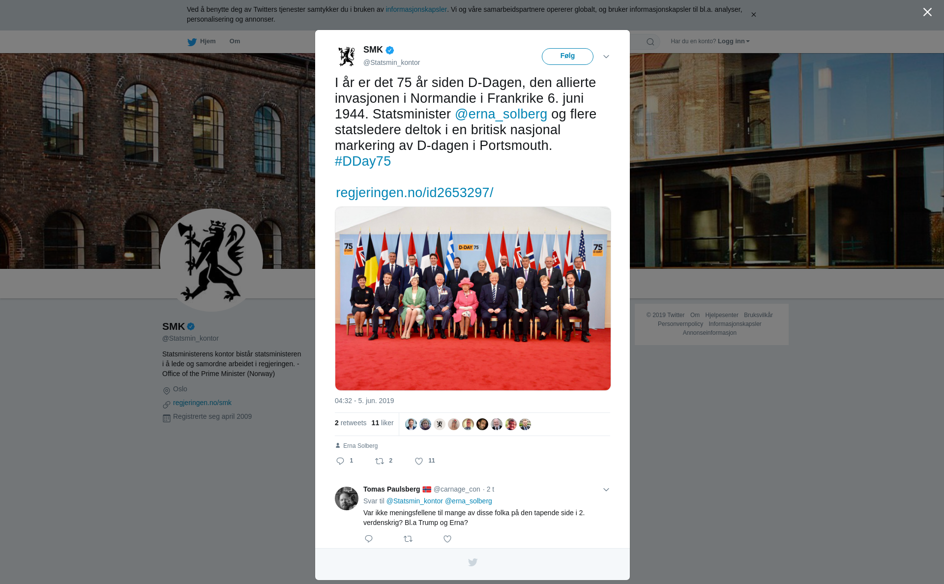Go to Hjem in the top bar
The image size is (944, 584).
coord(202,42)
